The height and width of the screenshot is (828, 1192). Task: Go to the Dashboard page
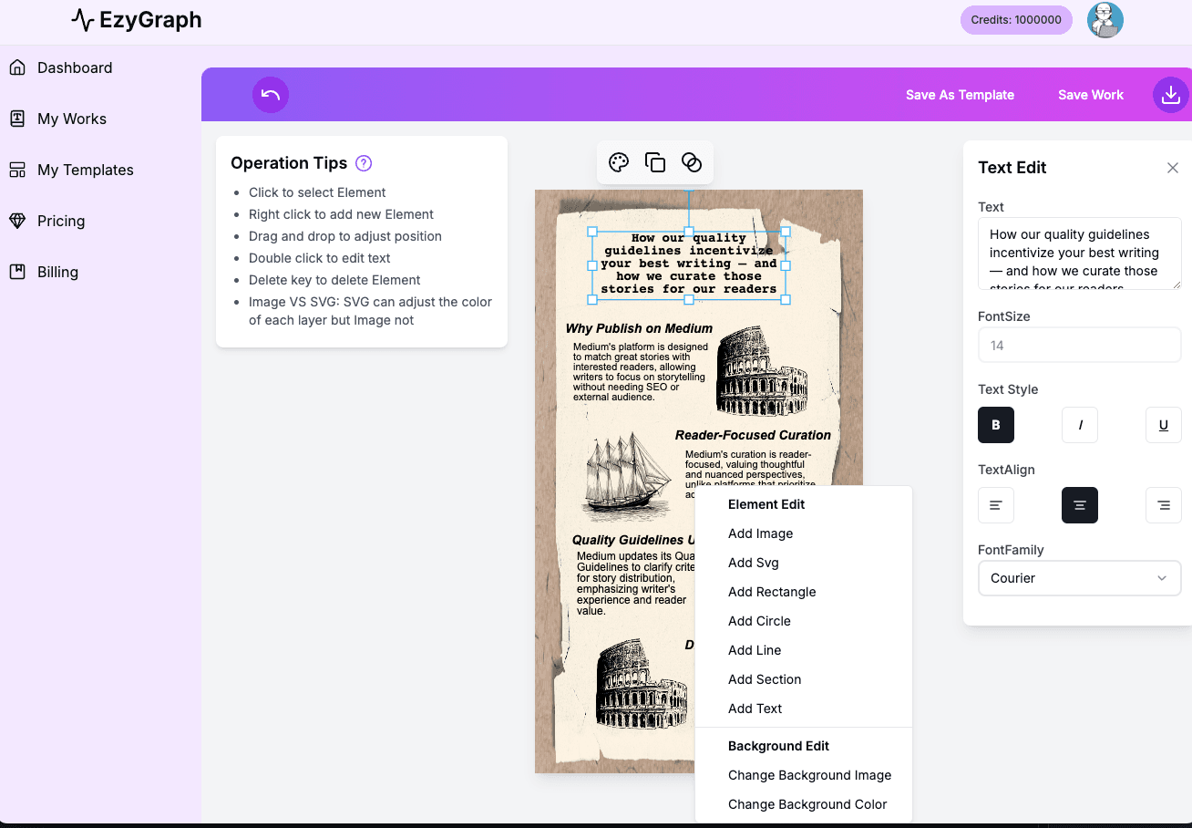pyautogui.click(x=75, y=67)
